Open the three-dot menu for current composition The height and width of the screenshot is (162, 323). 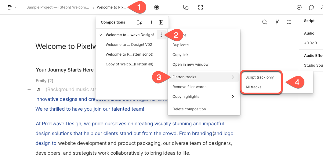click(x=161, y=35)
